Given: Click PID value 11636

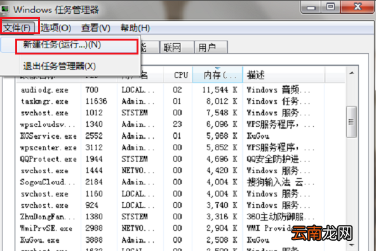Looking at the screenshot, I should [x=96, y=101].
